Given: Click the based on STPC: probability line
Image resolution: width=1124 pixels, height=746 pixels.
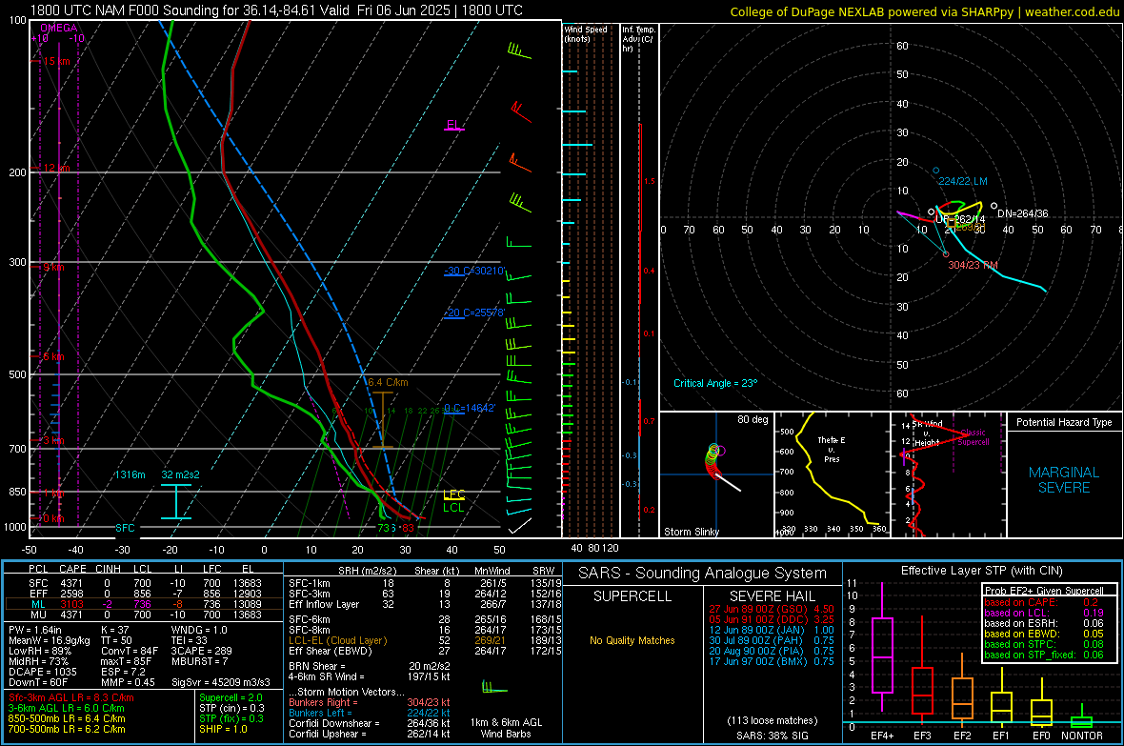Looking at the screenshot, I should (x=1043, y=644).
